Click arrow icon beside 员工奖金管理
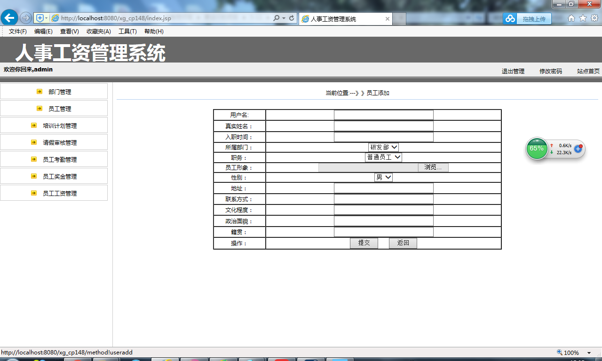The width and height of the screenshot is (602, 361). click(34, 176)
